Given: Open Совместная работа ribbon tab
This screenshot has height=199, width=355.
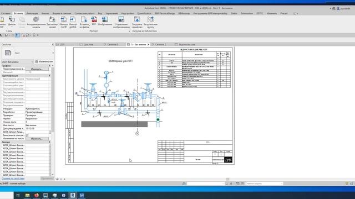Looking at the screenshot, I should tap(84, 13).
